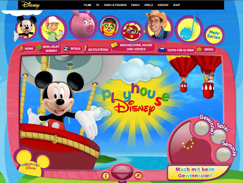Select the blue music note character bubble

[189, 29]
